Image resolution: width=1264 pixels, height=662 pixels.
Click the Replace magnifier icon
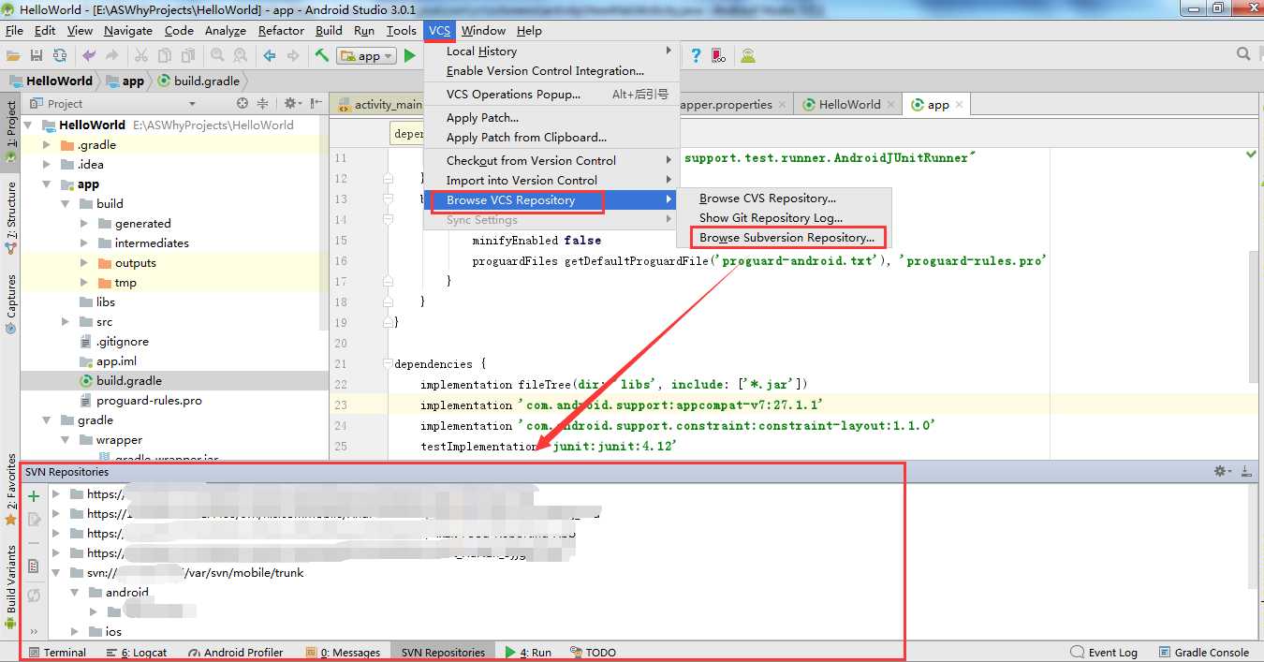pyautogui.click(x=241, y=56)
